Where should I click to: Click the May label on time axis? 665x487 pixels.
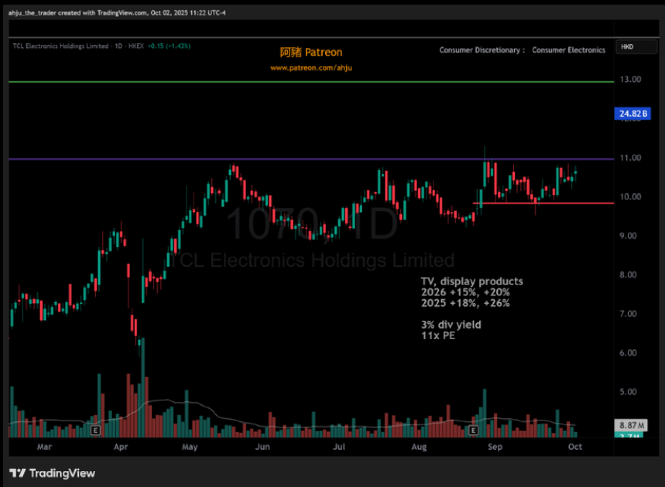pos(189,447)
